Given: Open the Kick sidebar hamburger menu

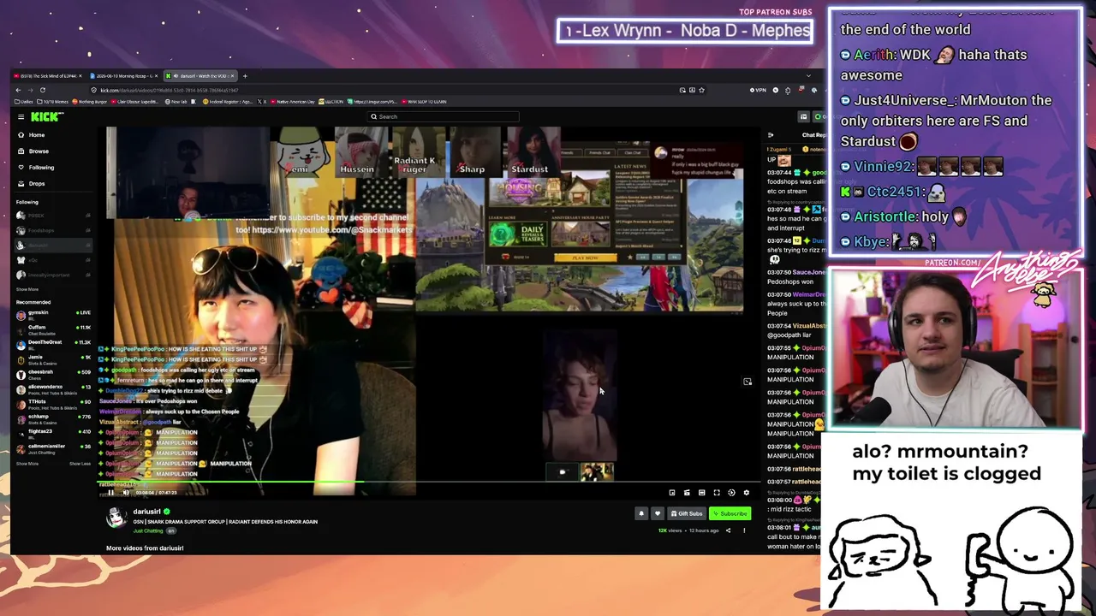Looking at the screenshot, I should (21, 116).
